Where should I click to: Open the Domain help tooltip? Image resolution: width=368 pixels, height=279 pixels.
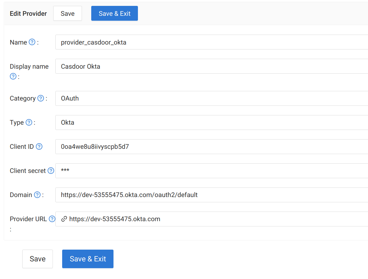click(37, 195)
